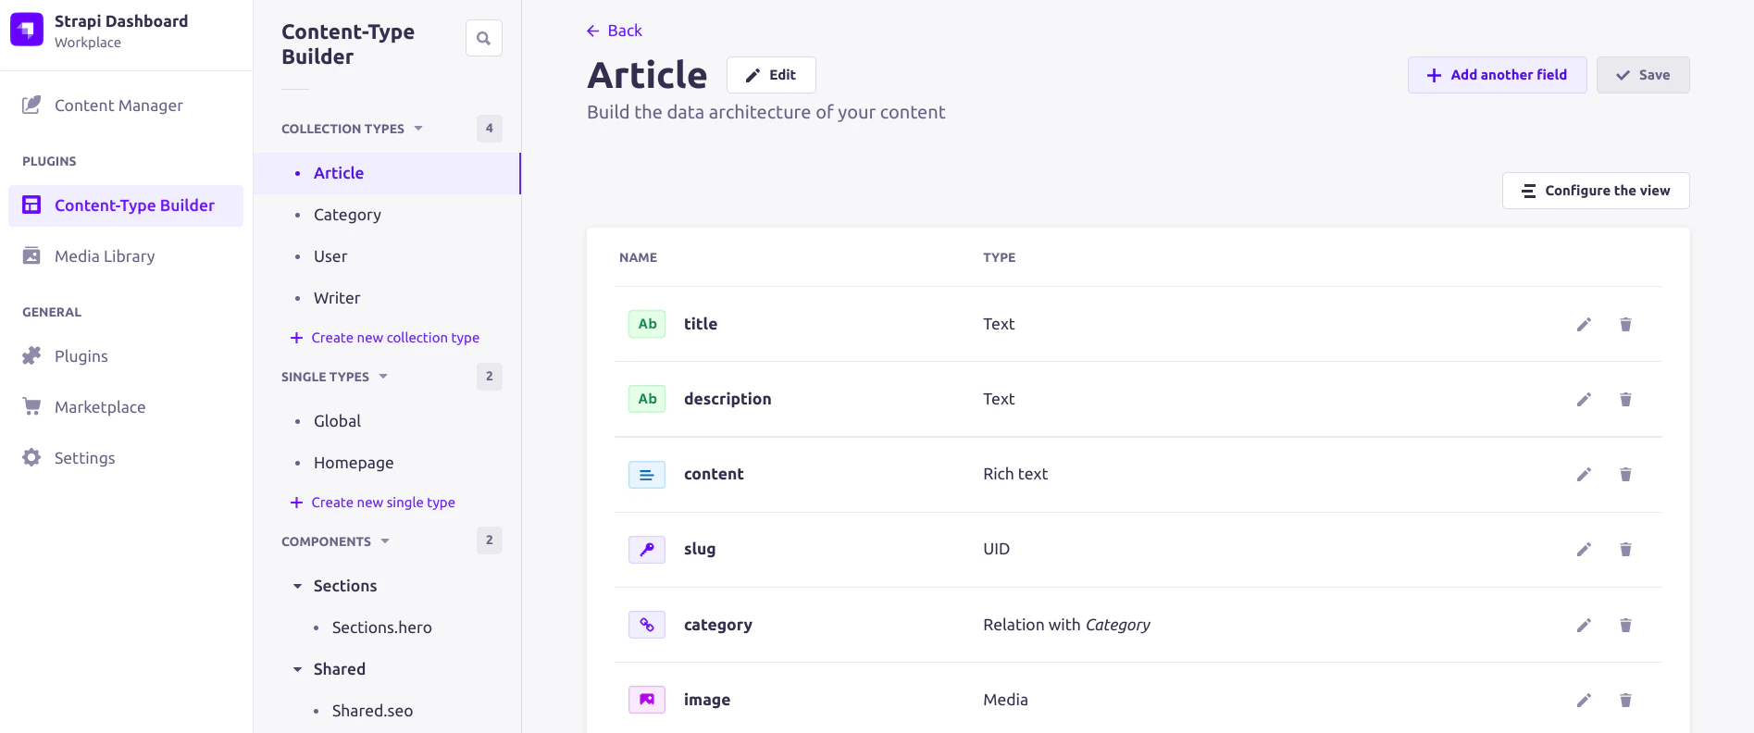Delete the slug field
1754x733 pixels.
(1625, 549)
